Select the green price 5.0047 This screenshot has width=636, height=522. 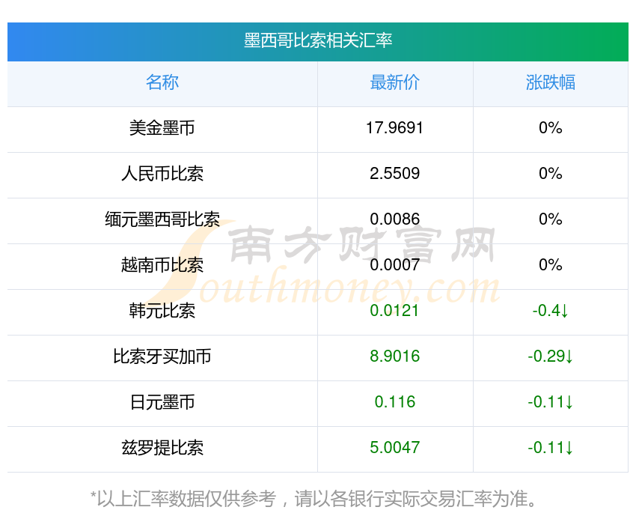click(394, 448)
